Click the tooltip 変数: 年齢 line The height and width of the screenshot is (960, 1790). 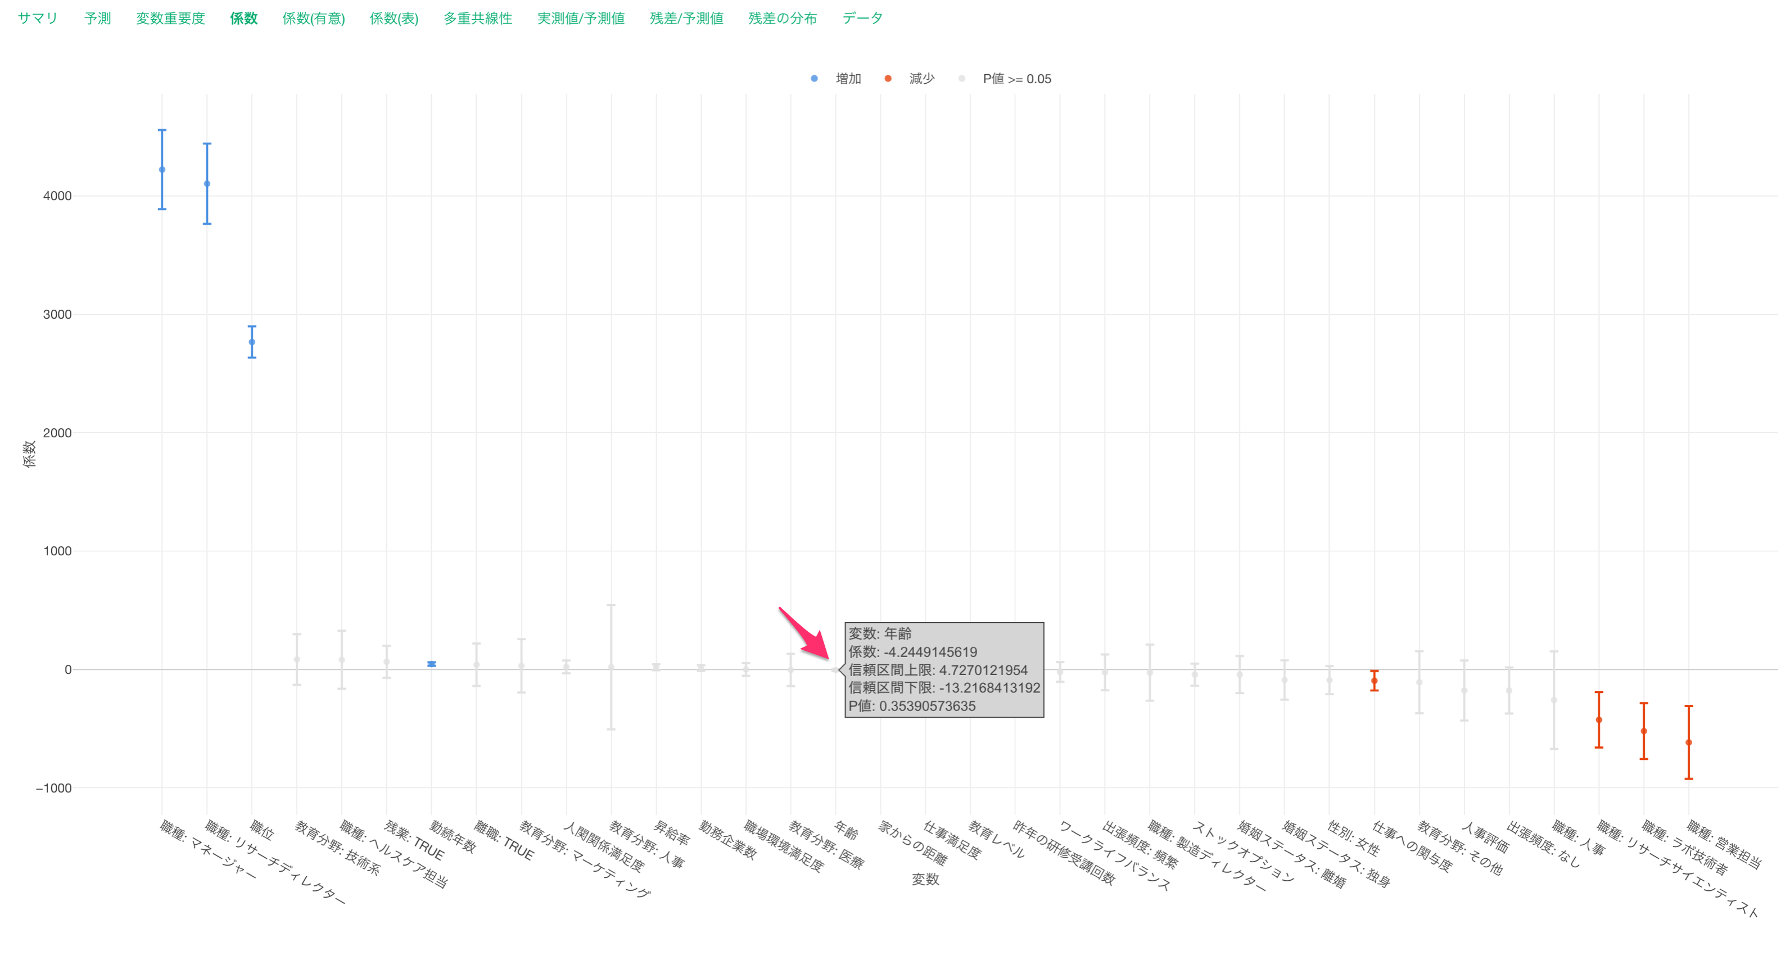click(x=880, y=633)
